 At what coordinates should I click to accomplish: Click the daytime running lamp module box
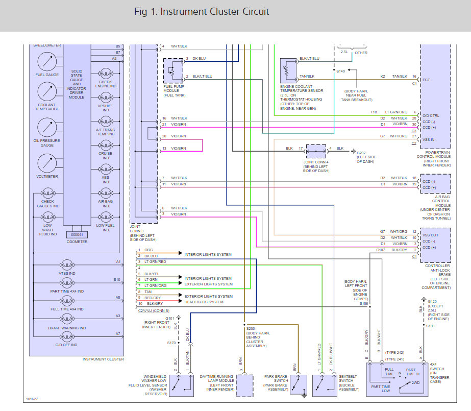244,385
